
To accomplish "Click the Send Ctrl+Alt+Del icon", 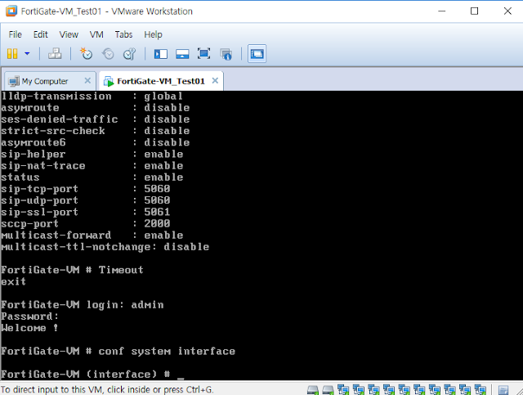I will click(x=55, y=53).
